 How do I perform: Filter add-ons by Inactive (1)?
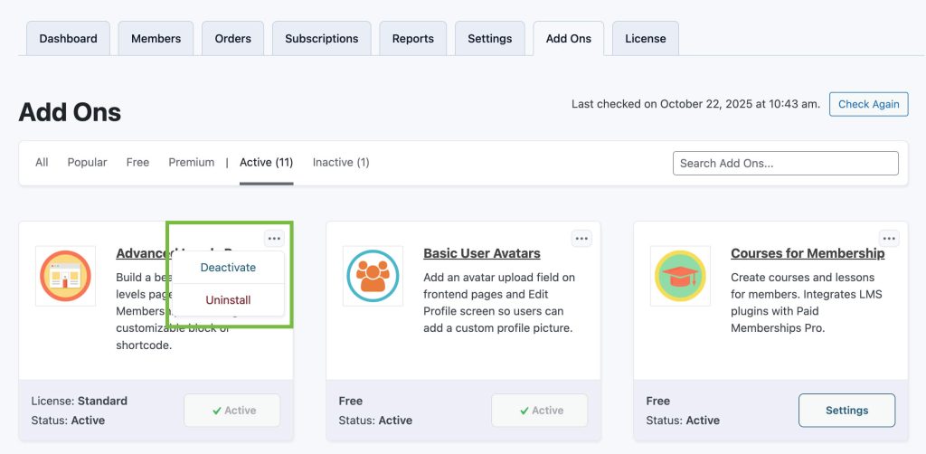pyautogui.click(x=341, y=163)
